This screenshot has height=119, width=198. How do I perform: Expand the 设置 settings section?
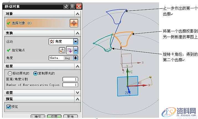coord(78,93)
